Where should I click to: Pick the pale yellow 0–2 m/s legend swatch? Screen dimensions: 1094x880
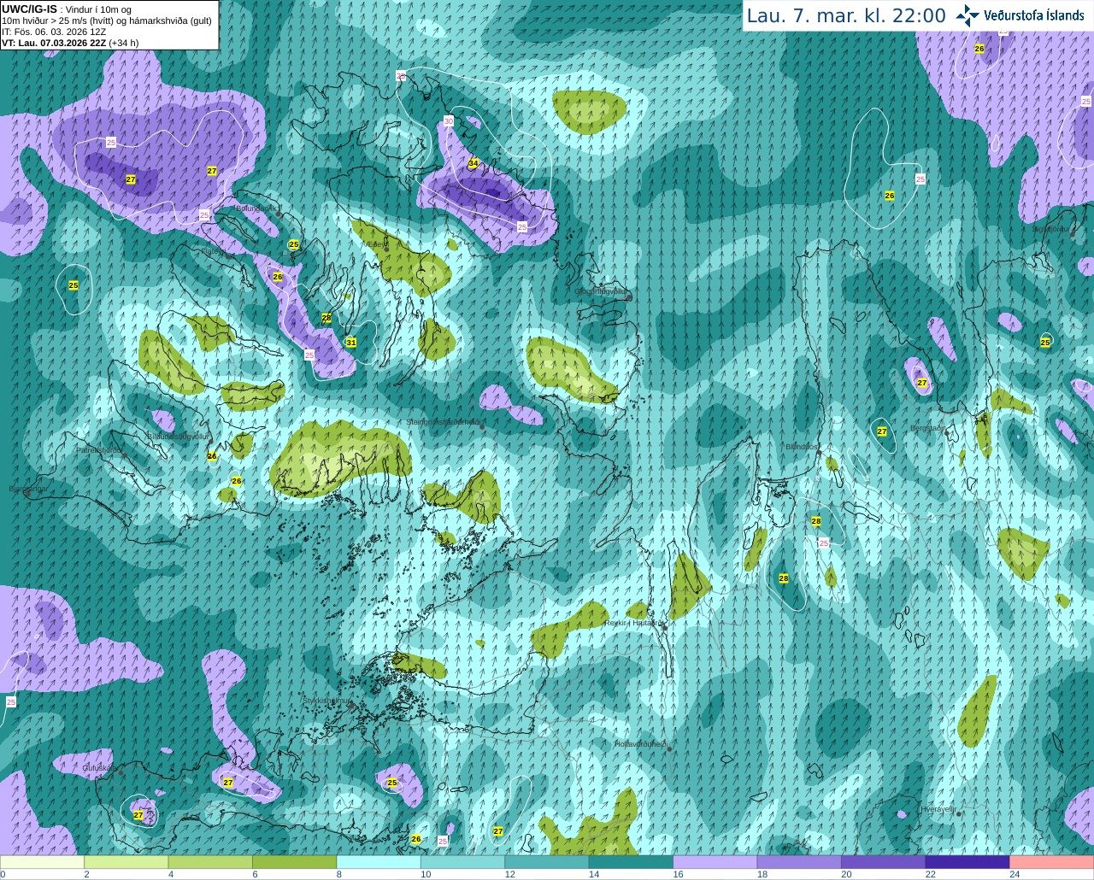[x=43, y=862]
